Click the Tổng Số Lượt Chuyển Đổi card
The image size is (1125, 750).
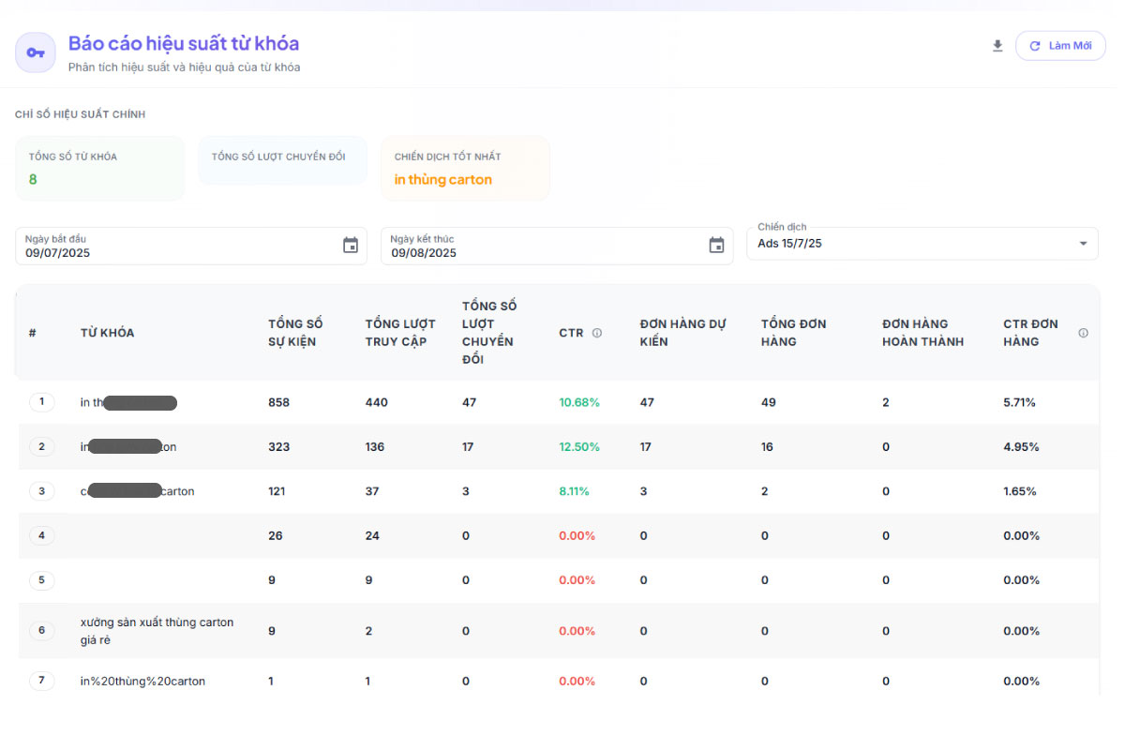click(282, 160)
